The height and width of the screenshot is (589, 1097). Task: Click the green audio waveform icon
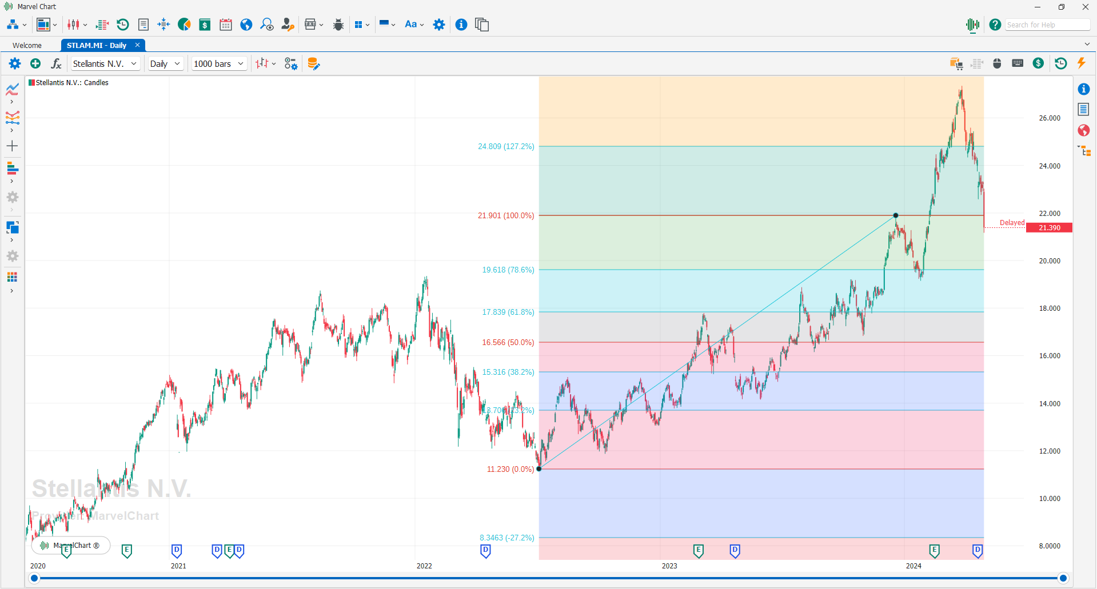(x=972, y=25)
